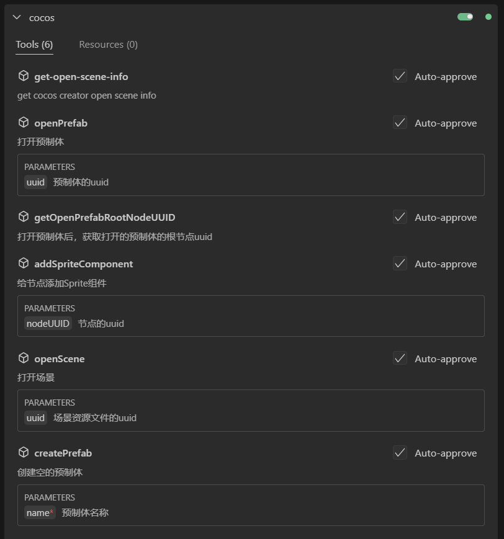Click the uuid parameter badge under openPrefab
Screen dimensions: 504x539
(35, 182)
